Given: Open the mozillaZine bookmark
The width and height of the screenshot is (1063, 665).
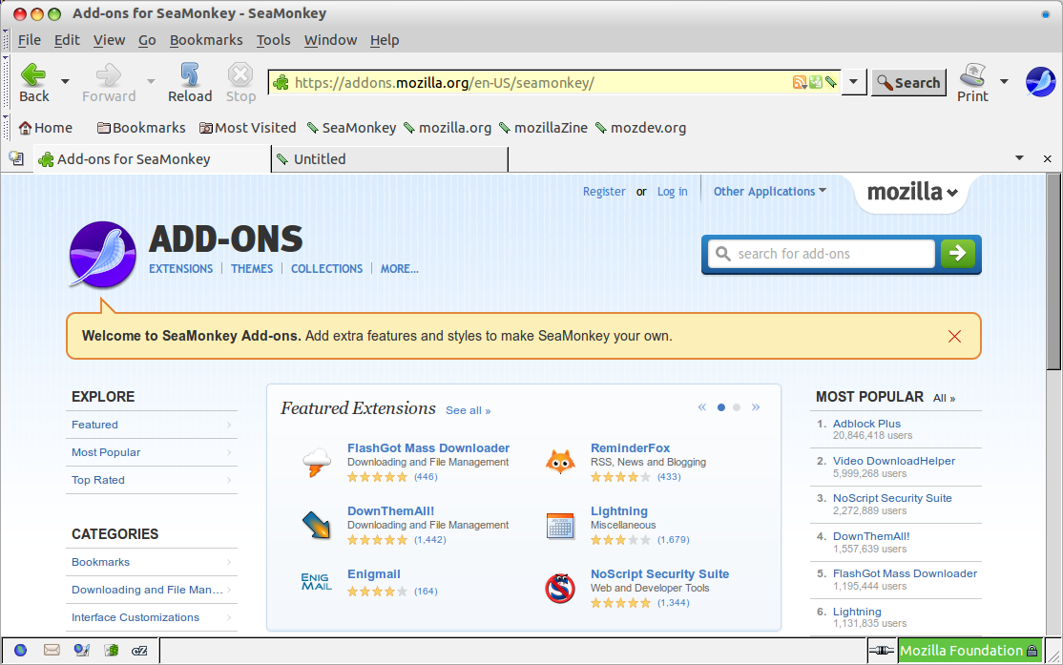Looking at the screenshot, I should point(544,128).
